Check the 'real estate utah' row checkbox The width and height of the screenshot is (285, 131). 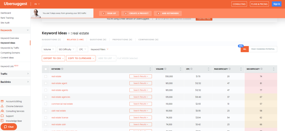coord(46,124)
